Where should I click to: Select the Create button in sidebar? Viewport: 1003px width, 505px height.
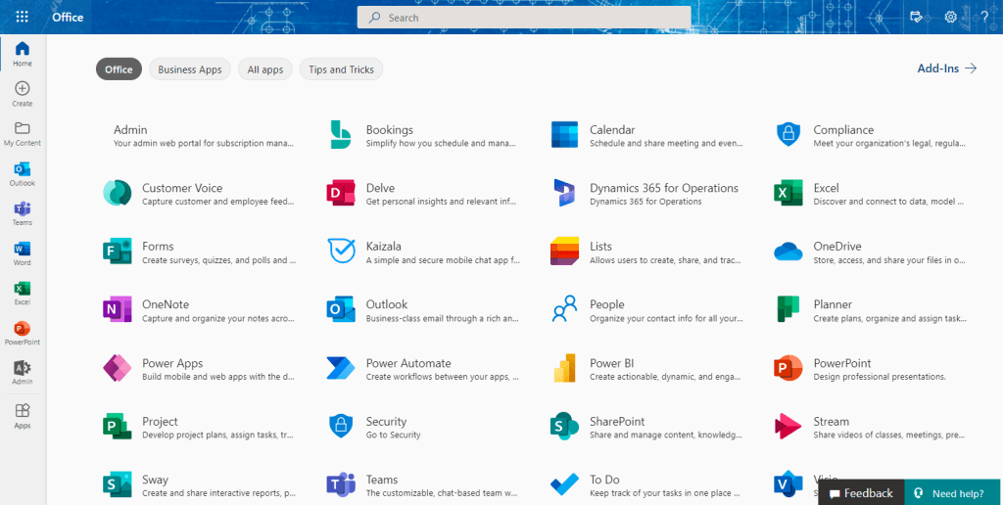22,94
